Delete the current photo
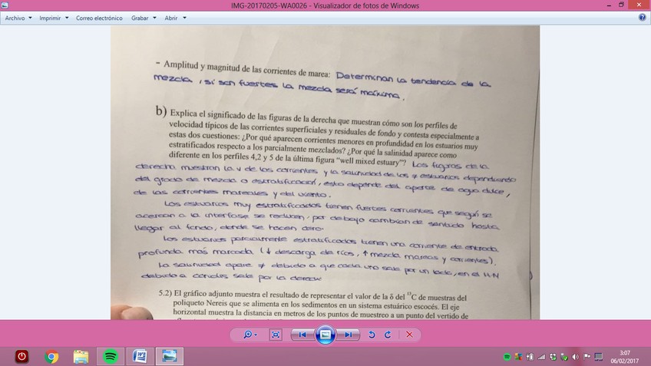The width and height of the screenshot is (651, 366). coord(409,335)
